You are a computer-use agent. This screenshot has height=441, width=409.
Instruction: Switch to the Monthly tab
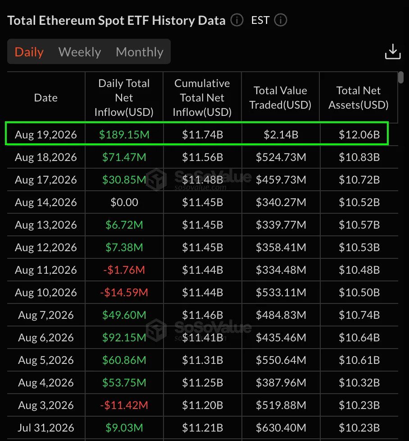(140, 52)
